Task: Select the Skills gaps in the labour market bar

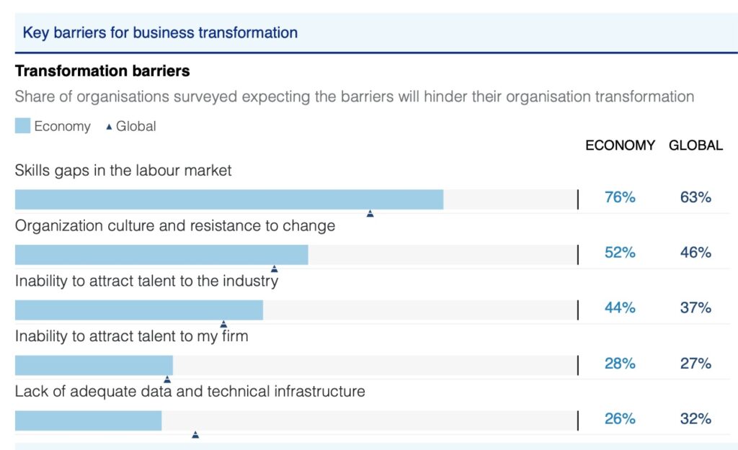Action: (x=229, y=199)
